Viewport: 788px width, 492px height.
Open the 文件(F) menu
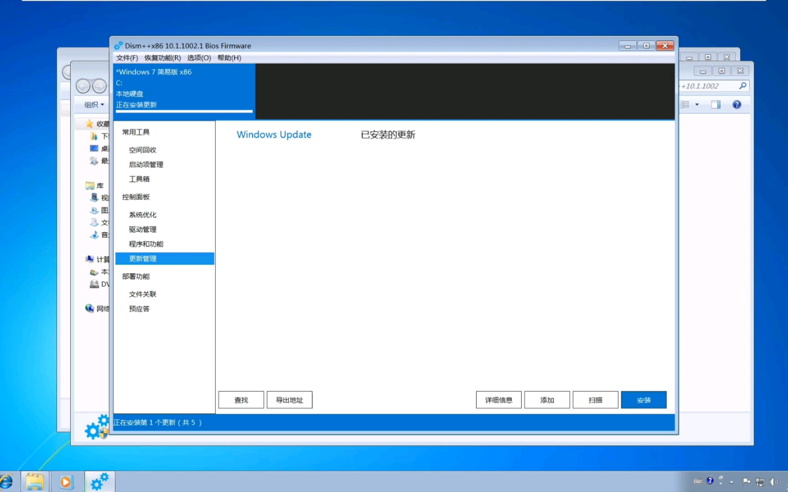(127, 58)
